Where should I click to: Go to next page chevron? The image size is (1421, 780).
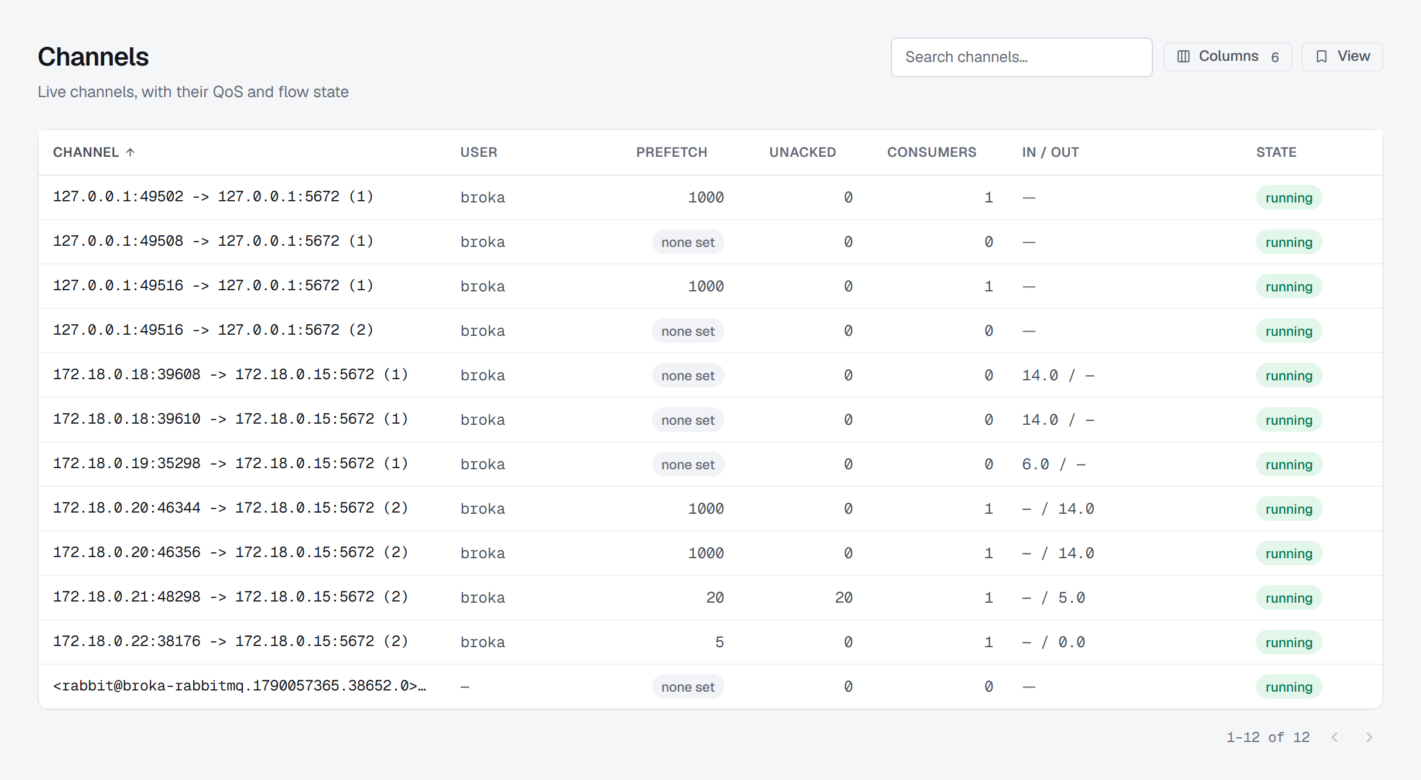point(1369,737)
